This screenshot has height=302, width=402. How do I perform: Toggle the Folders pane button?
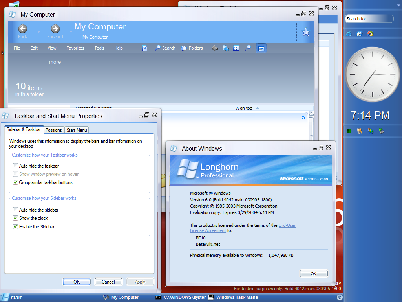[x=192, y=48]
